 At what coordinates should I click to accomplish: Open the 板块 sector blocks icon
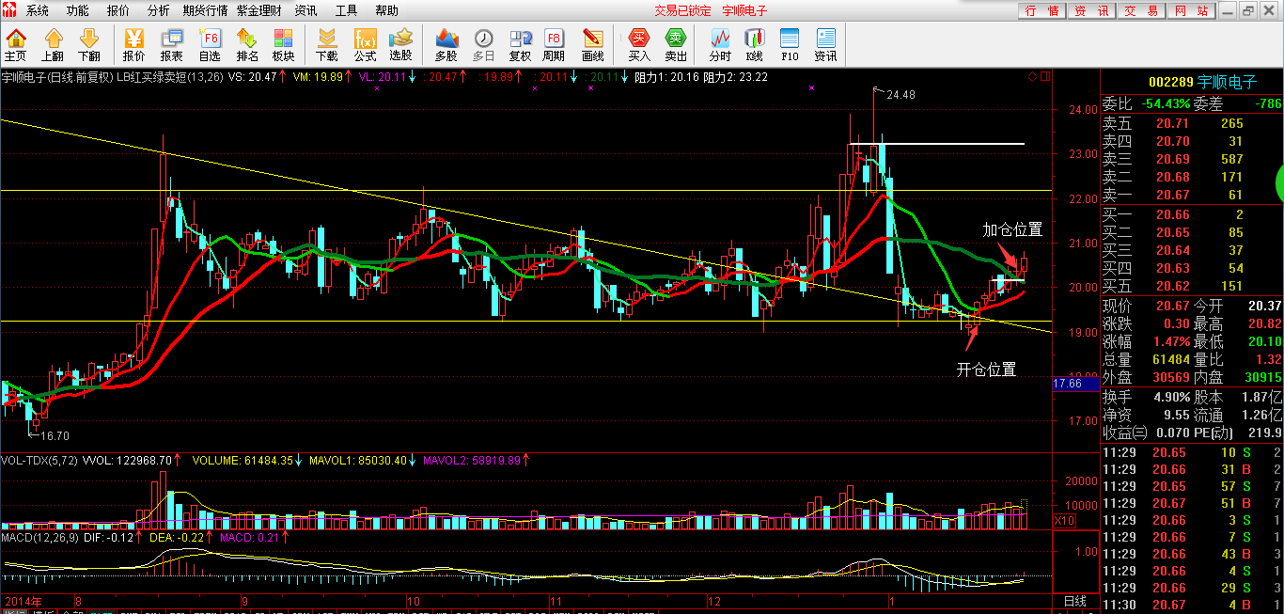[284, 44]
